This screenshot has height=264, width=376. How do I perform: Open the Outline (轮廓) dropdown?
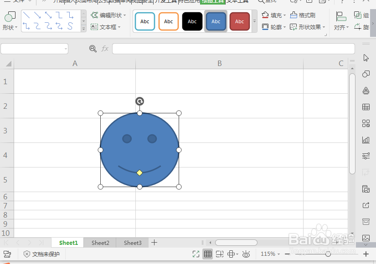(273, 27)
